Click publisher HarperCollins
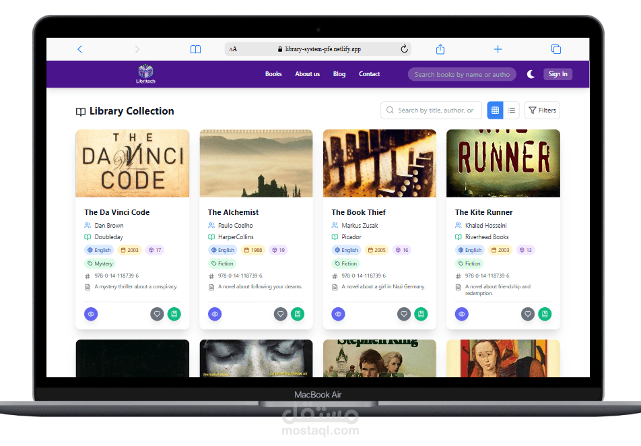This screenshot has width=641, height=446. (x=236, y=237)
